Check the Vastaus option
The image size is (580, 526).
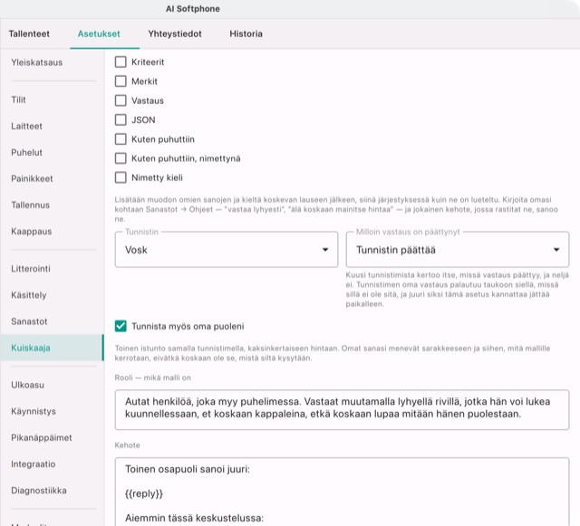click(121, 100)
